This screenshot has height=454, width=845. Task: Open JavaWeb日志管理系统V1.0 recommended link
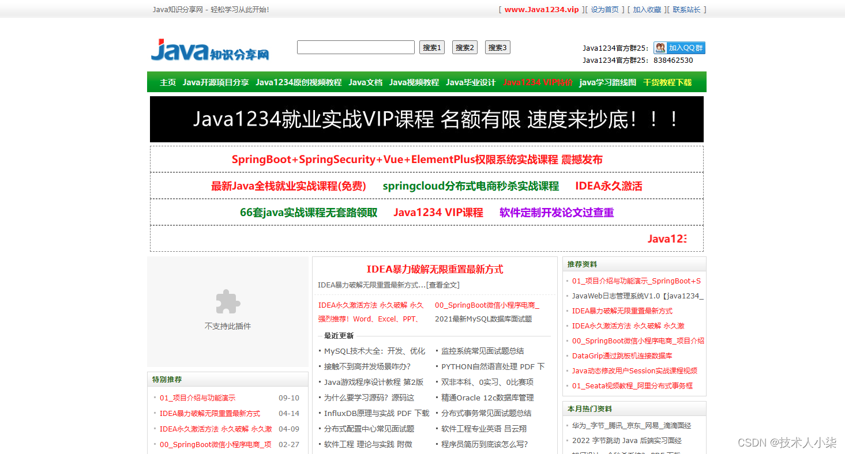638,296
